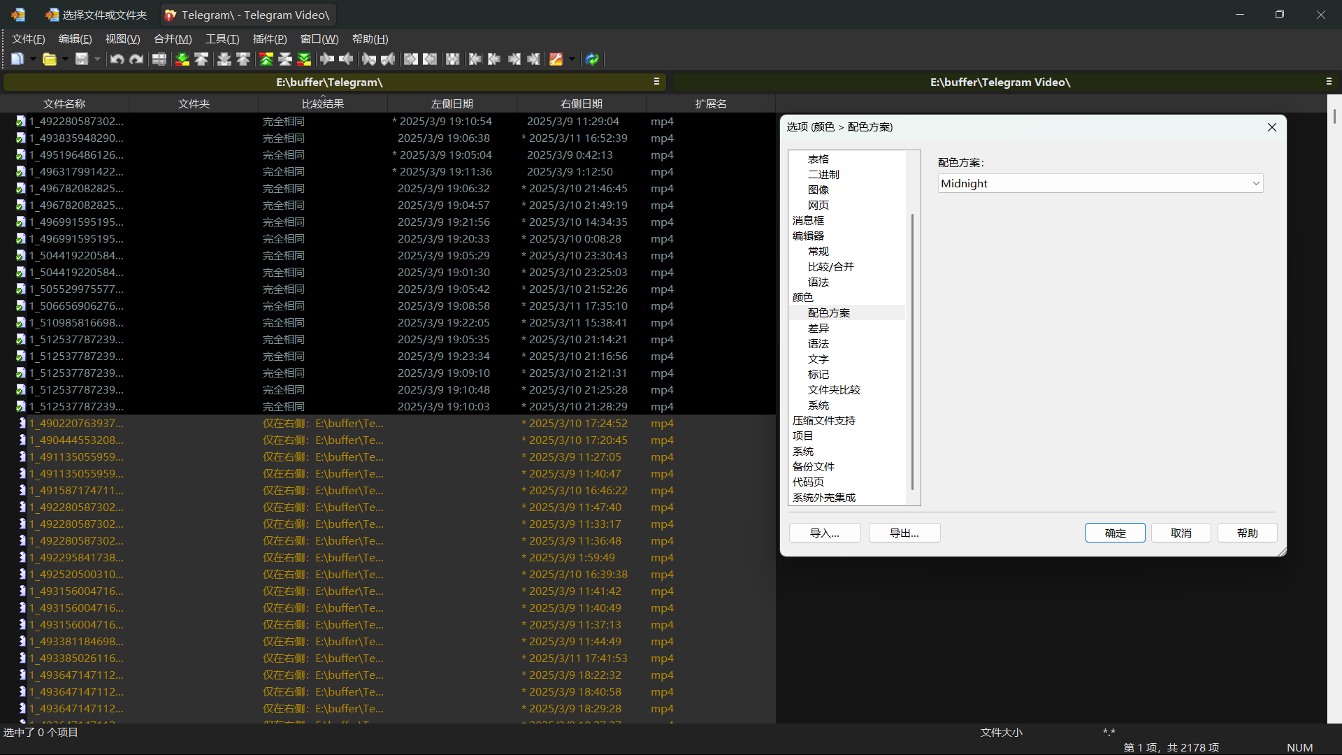Image resolution: width=1342 pixels, height=755 pixels.
Task: Click the copy to right toolbar icon
Action: (327, 59)
